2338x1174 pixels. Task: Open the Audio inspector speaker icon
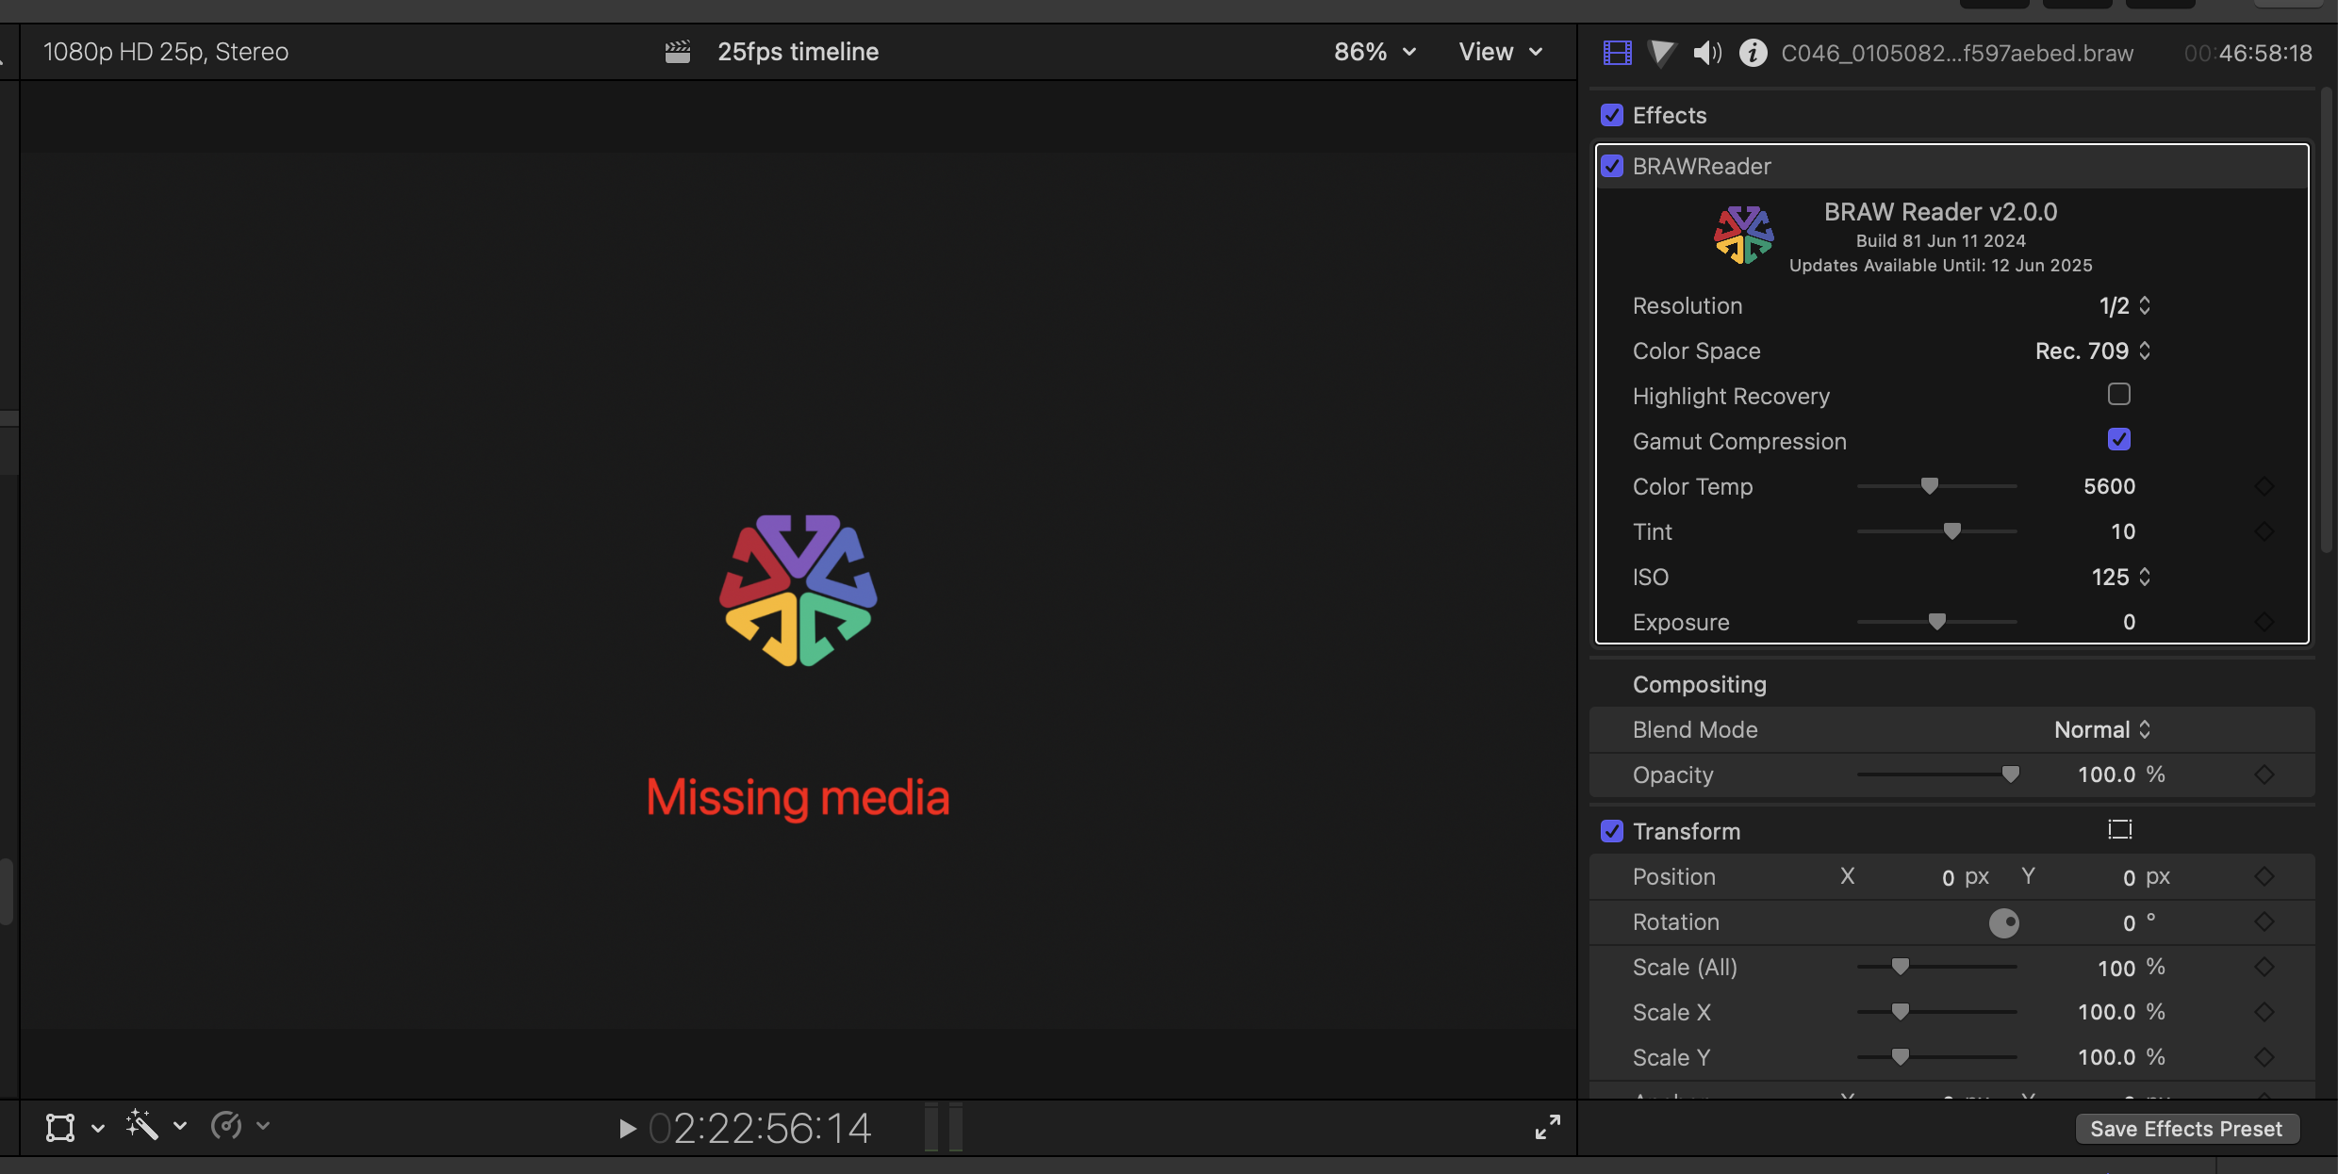[1706, 53]
